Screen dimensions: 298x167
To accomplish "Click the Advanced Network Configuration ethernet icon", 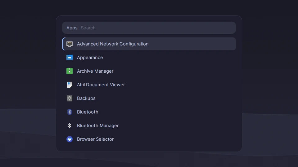I will (x=69, y=44).
